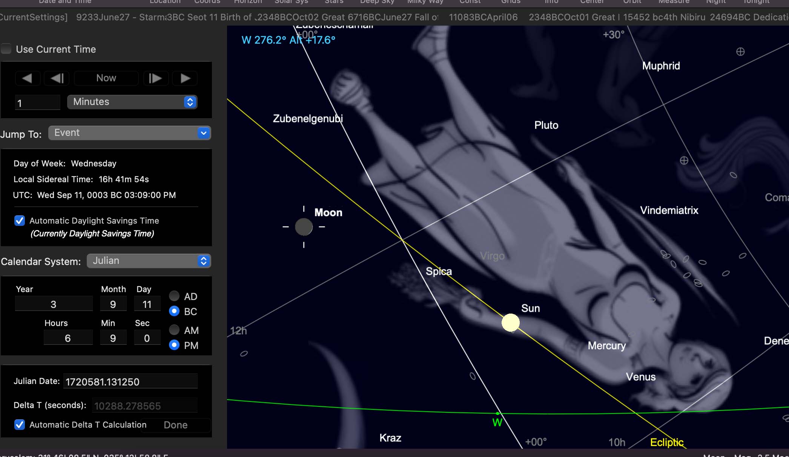Click the 10h right ascension grid label
The image size is (789, 457).
point(617,442)
